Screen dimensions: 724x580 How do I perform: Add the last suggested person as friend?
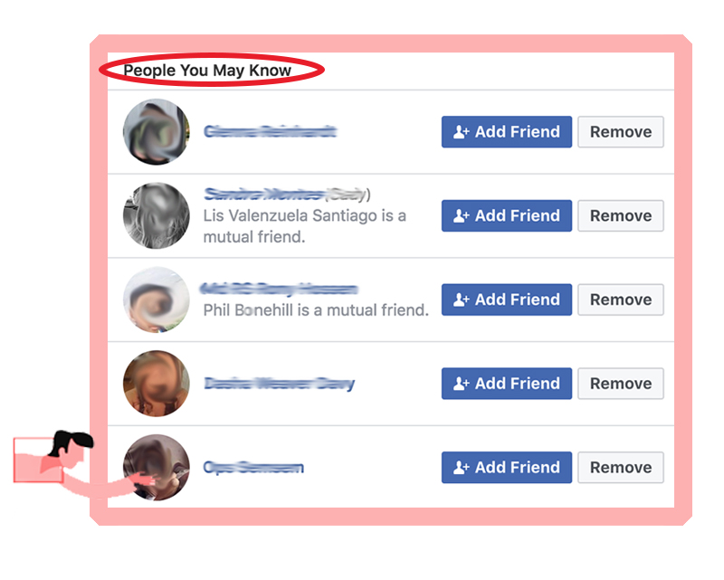click(507, 467)
